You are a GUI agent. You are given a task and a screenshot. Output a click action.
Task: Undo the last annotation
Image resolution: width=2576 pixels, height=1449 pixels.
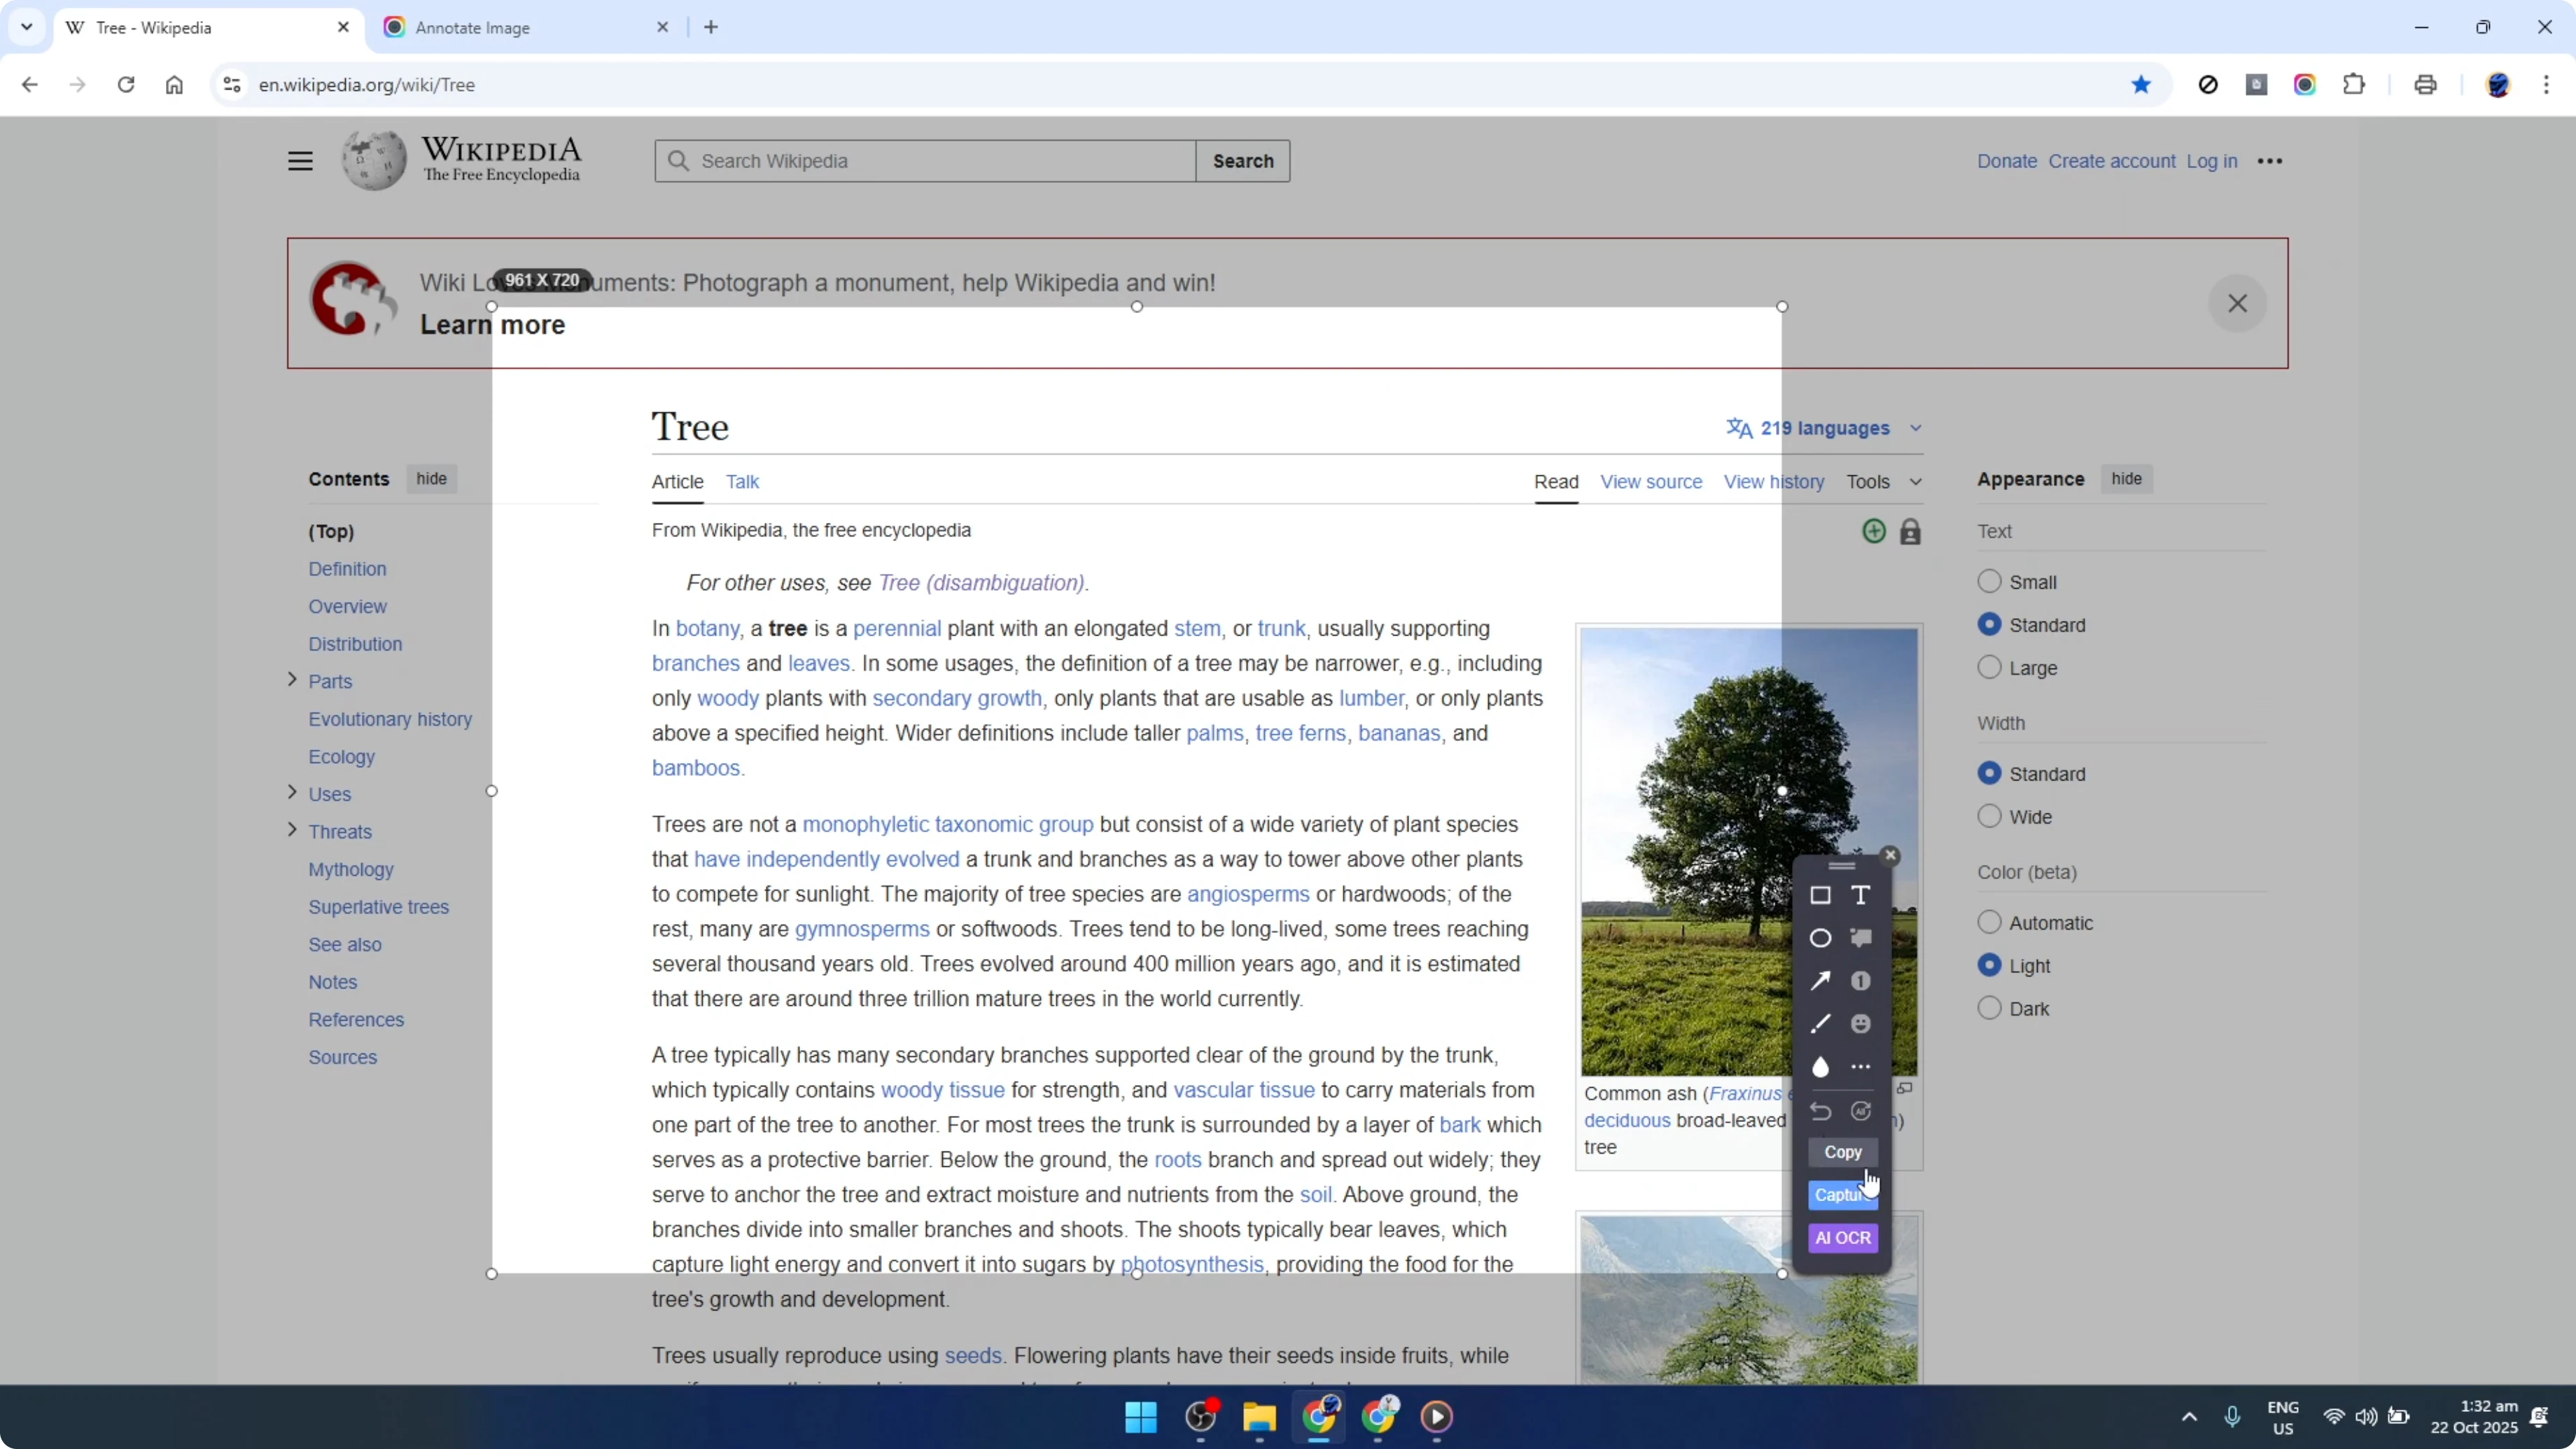[1820, 1111]
